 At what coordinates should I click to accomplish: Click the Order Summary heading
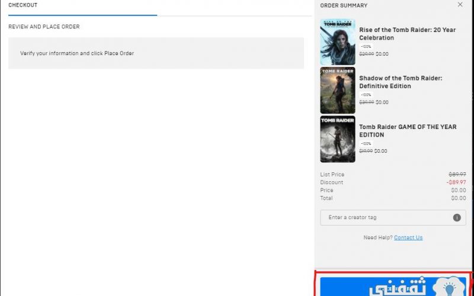[344, 5]
